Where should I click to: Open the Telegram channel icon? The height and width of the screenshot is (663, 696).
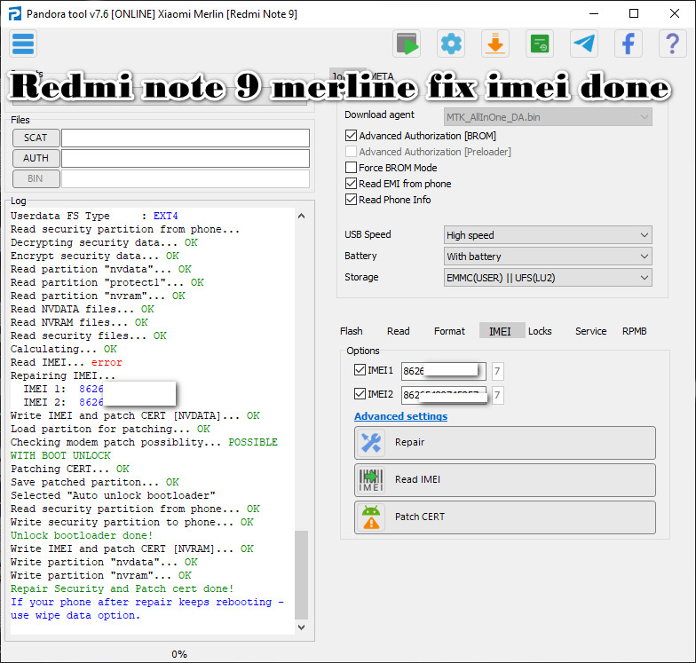[584, 43]
